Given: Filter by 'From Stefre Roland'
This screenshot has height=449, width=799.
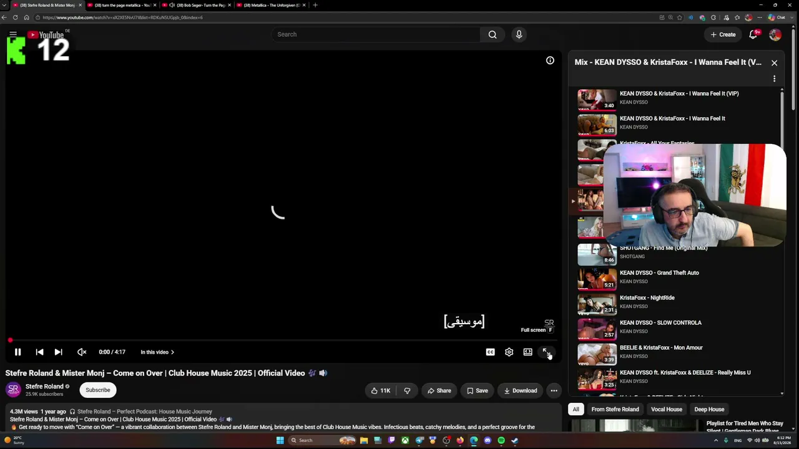Looking at the screenshot, I should pyautogui.click(x=615, y=410).
